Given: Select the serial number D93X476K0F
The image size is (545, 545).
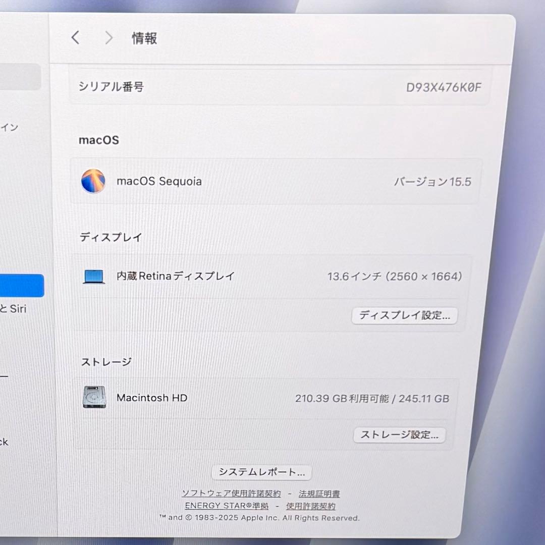Looking at the screenshot, I should coord(445,86).
